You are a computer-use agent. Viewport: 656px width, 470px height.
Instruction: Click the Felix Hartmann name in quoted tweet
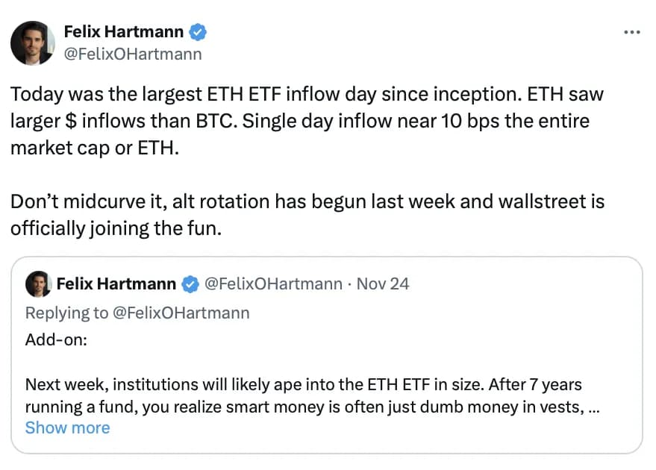pyautogui.click(x=116, y=284)
